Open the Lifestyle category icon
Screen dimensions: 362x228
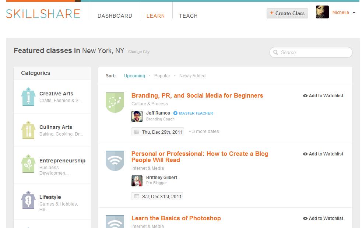coord(28,200)
